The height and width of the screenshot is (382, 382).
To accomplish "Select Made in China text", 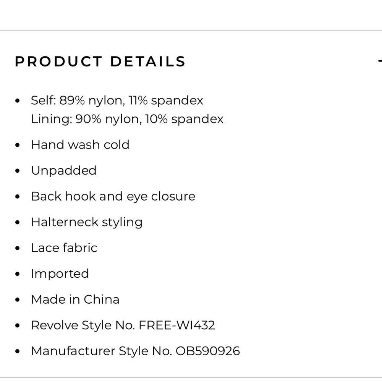I will (x=75, y=299).
